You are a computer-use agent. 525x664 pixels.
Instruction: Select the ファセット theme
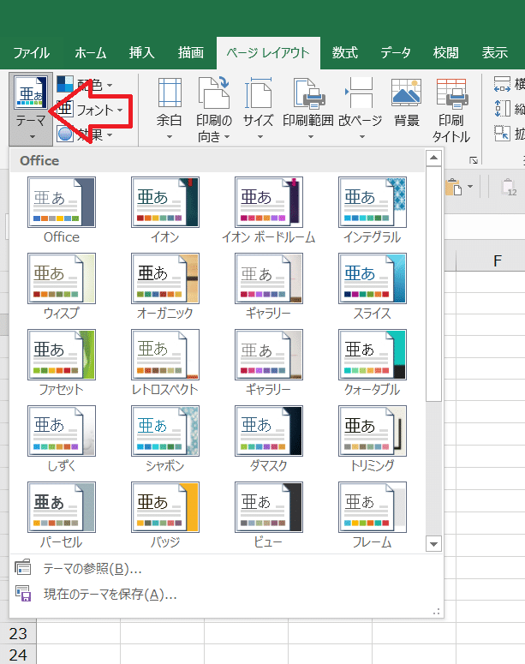(62, 363)
